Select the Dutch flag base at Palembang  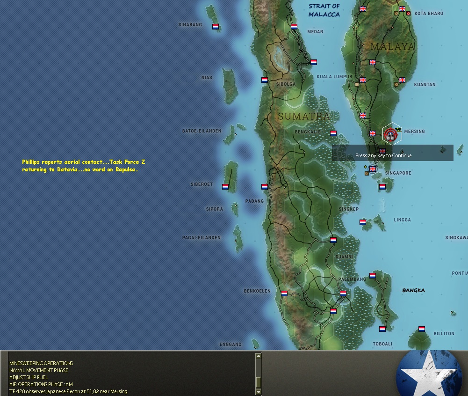pyautogui.click(x=343, y=293)
